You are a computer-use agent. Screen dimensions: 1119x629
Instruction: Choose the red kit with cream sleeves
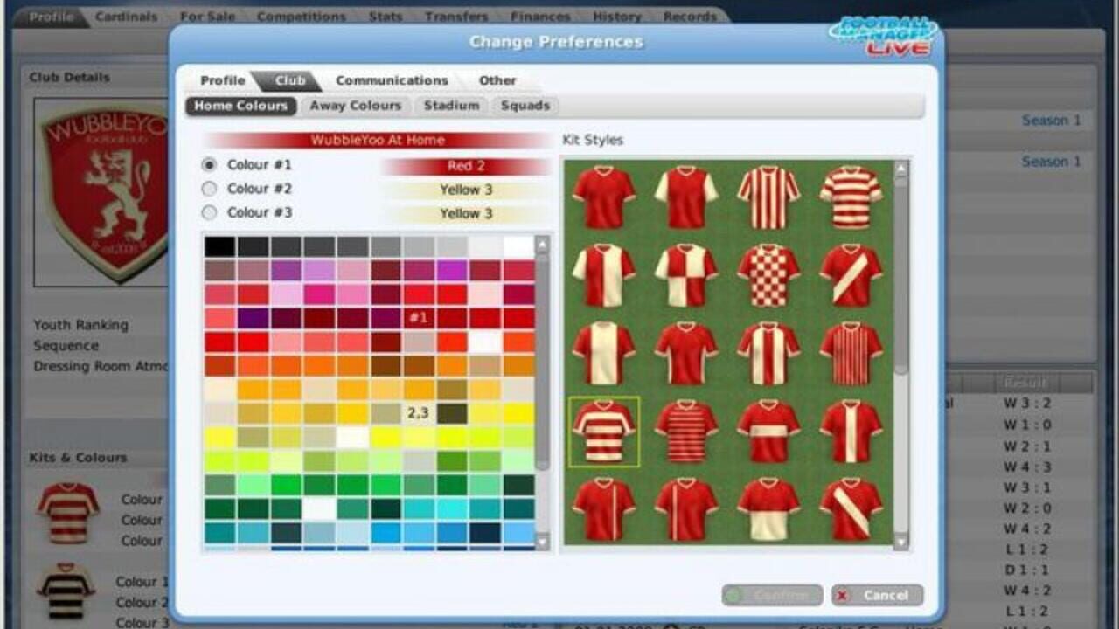click(686, 197)
